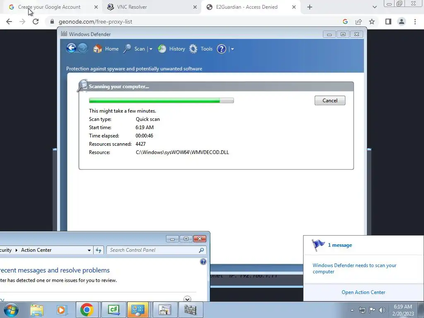This screenshot has height=318, width=424.
Task: Bookmark this page with the star icon
Action: [x=372, y=22]
